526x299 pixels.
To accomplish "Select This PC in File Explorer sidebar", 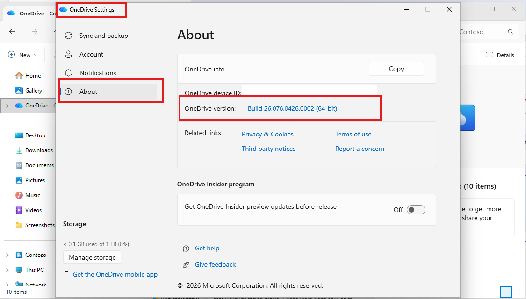I will click(34, 270).
